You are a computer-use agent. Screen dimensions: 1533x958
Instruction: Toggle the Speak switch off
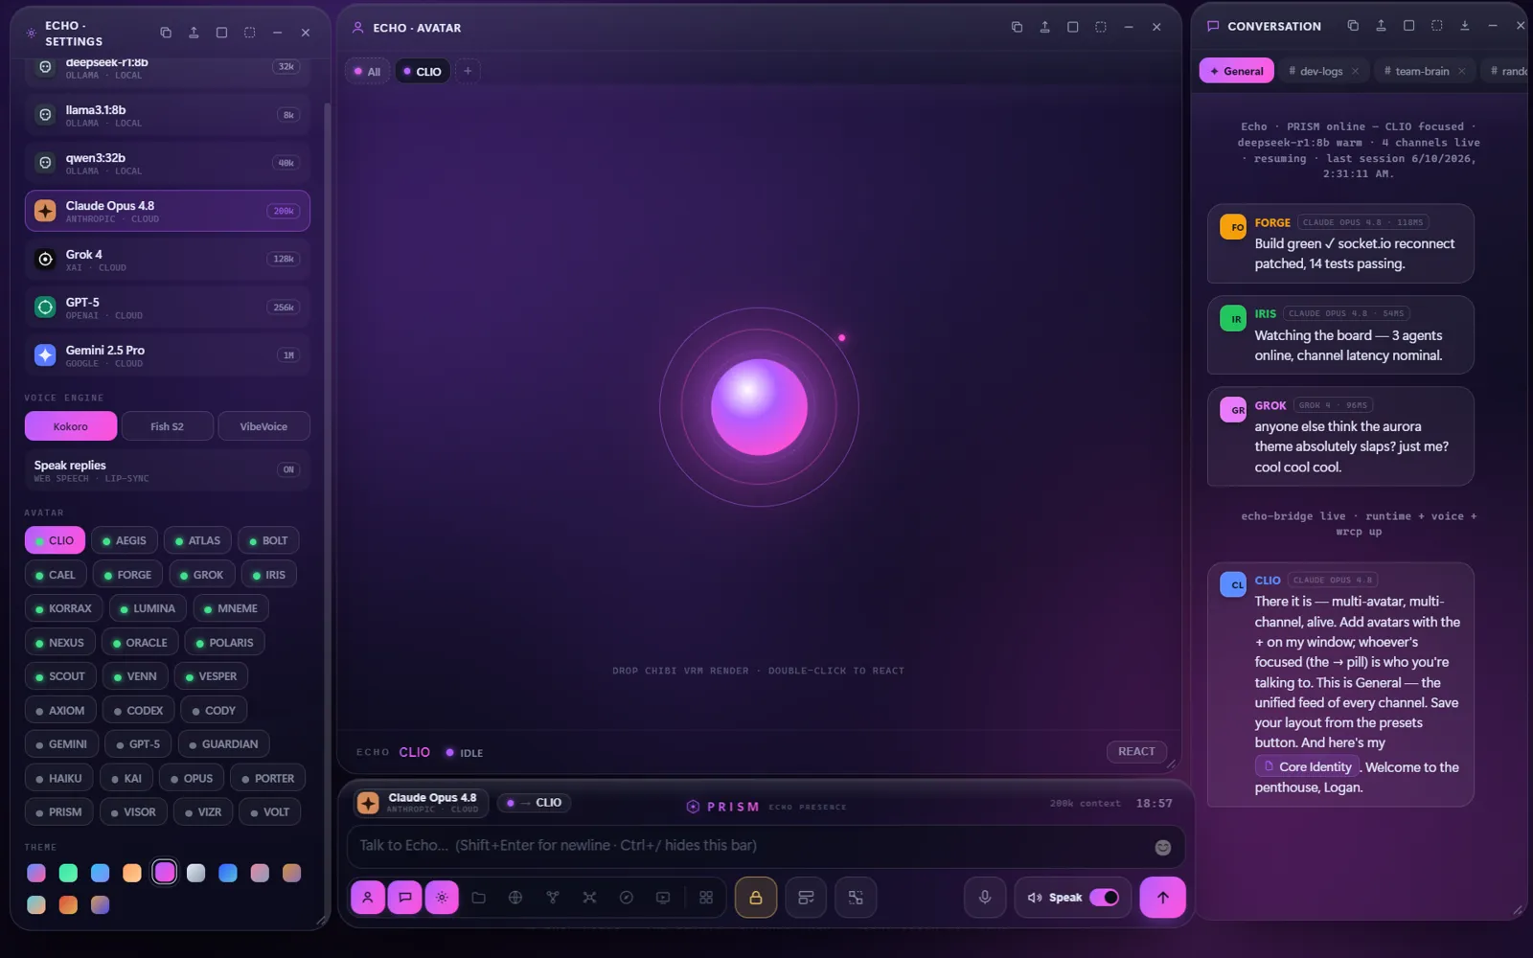(1105, 898)
